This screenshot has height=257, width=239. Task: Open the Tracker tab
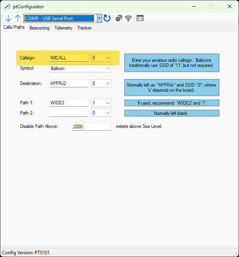(84, 28)
